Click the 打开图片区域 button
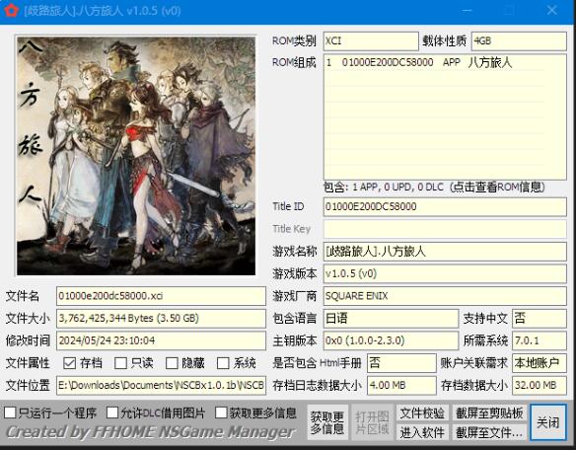576x450 pixels. tap(372, 422)
